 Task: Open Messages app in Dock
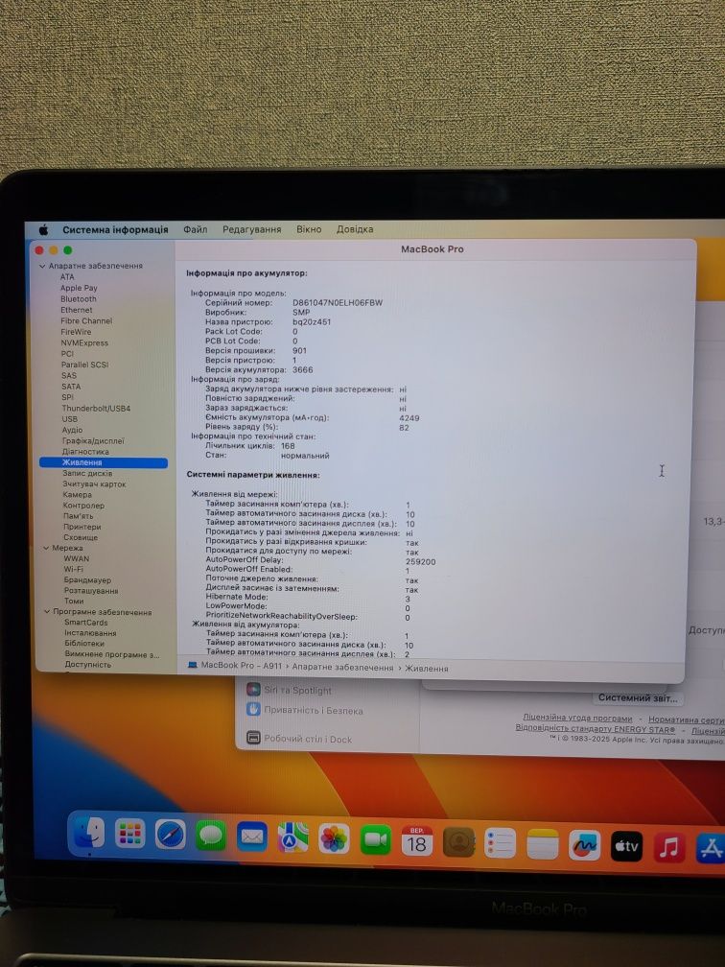click(x=211, y=837)
